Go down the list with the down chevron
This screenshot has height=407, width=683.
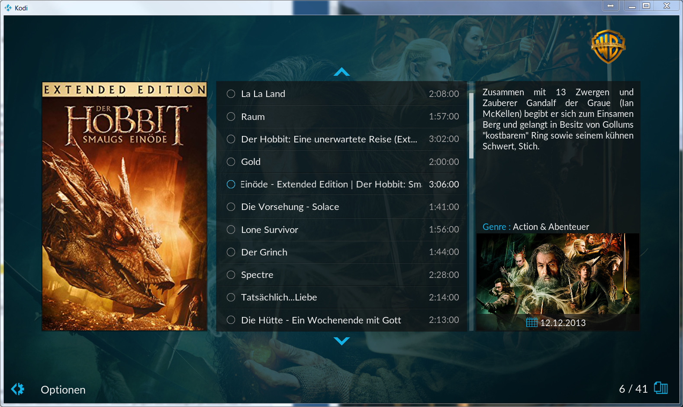pyautogui.click(x=341, y=341)
